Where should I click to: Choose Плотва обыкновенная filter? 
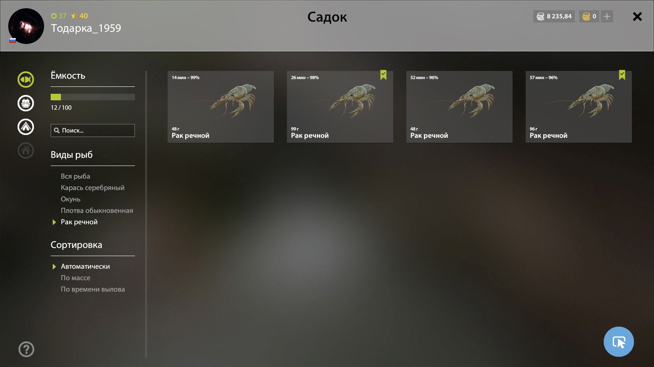[x=97, y=210]
